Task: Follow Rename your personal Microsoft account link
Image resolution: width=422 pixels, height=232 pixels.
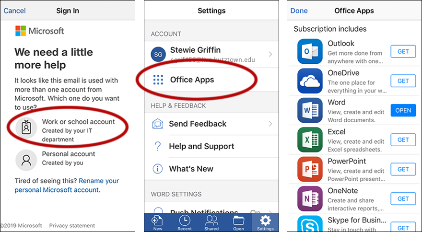Action: 98,181
